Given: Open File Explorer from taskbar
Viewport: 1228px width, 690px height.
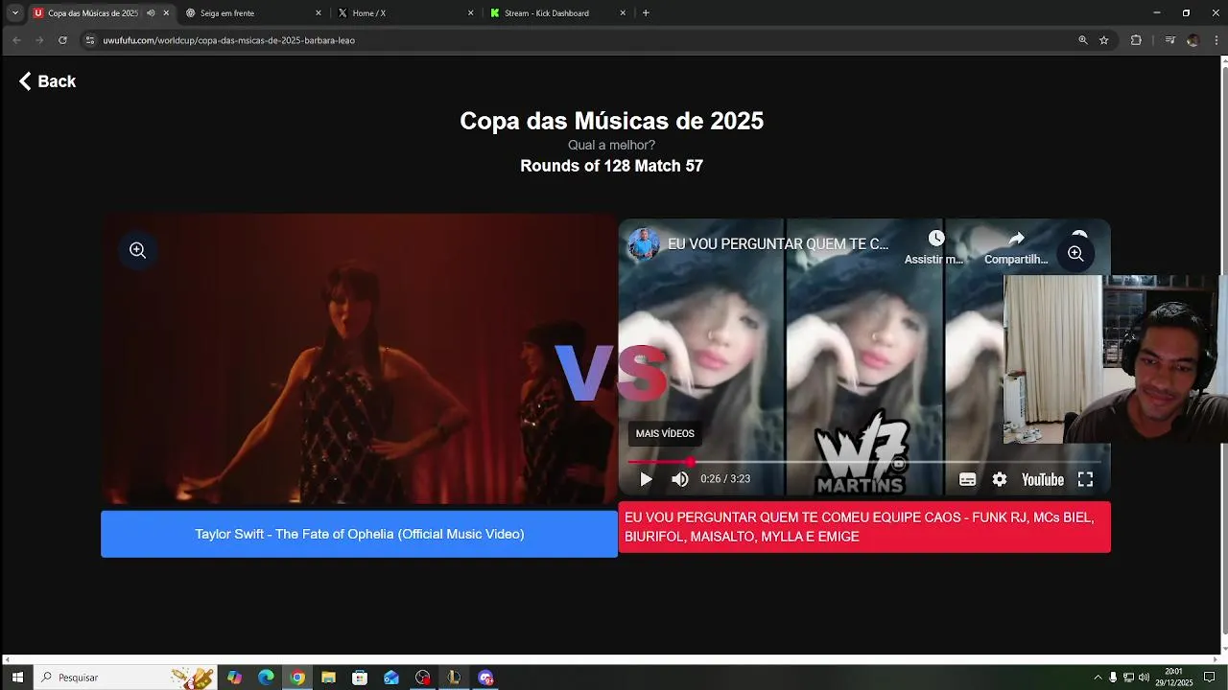Looking at the screenshot, I should click(328, 678).
